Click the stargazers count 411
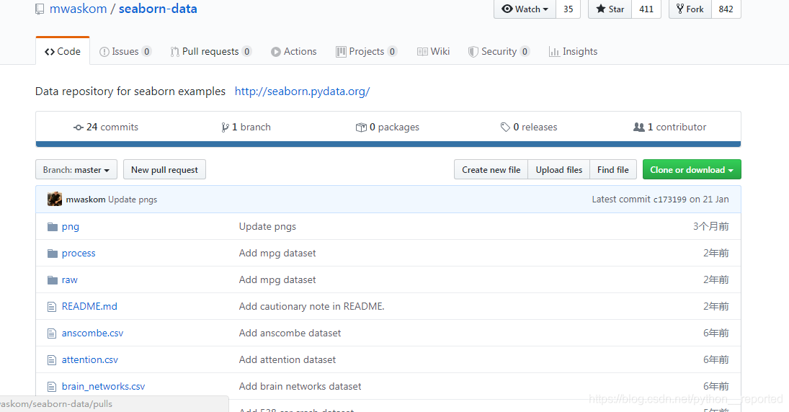The width and height of the screenshot is (789, 412). tap(646, 9)
